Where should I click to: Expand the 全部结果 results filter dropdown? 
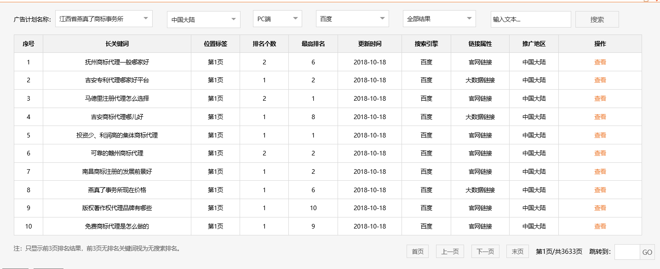(x=438, y=18)
